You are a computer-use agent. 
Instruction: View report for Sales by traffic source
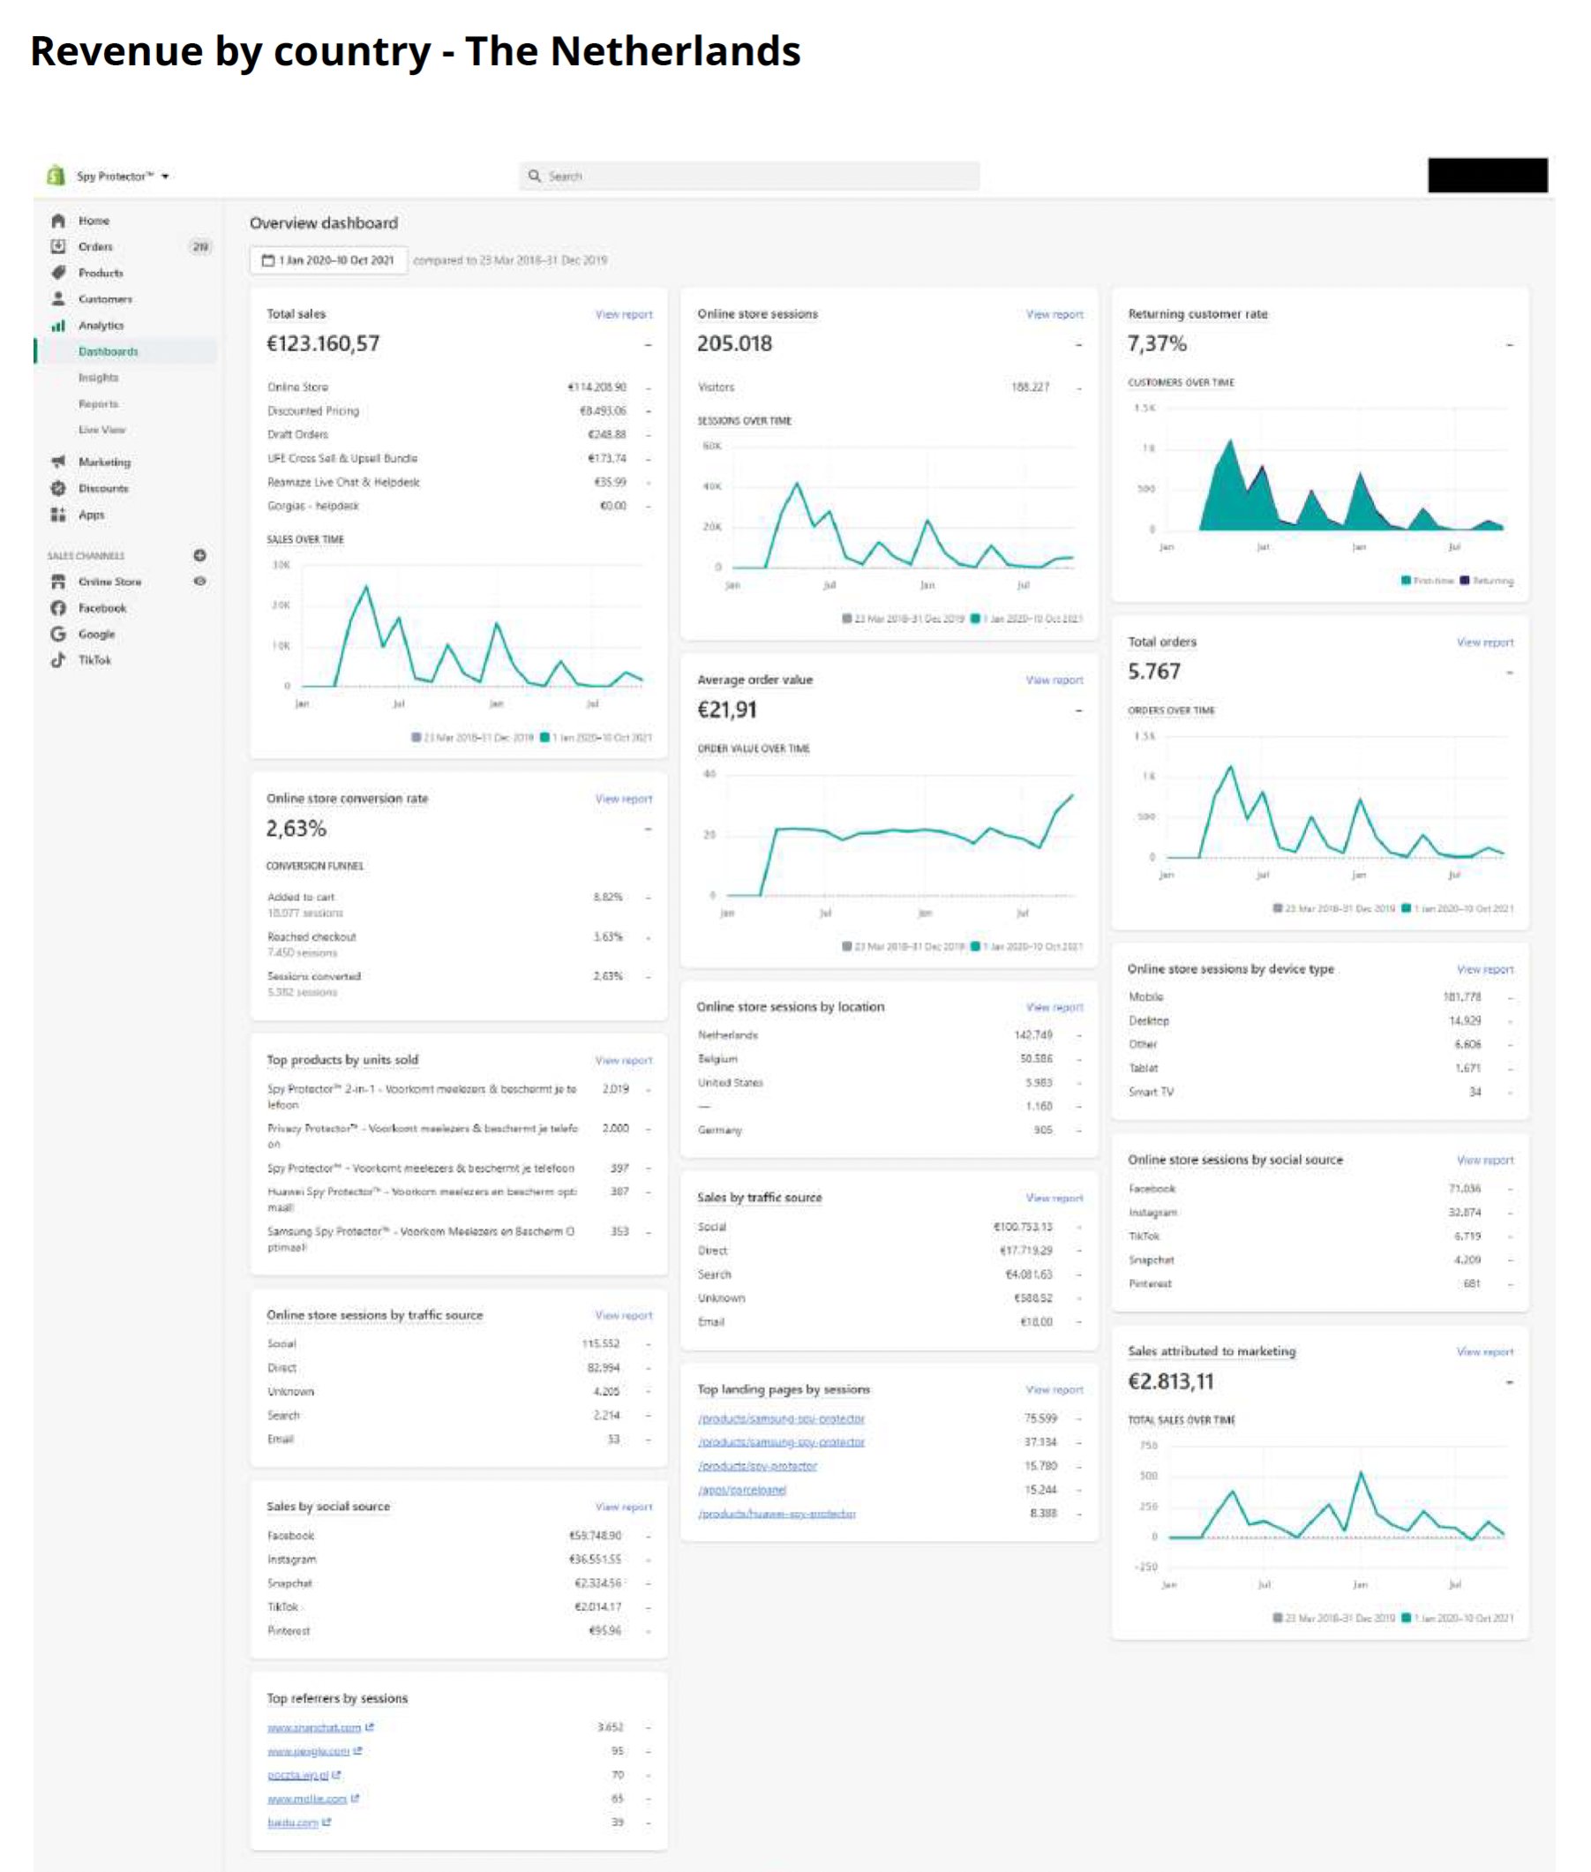(1054, 1197)
